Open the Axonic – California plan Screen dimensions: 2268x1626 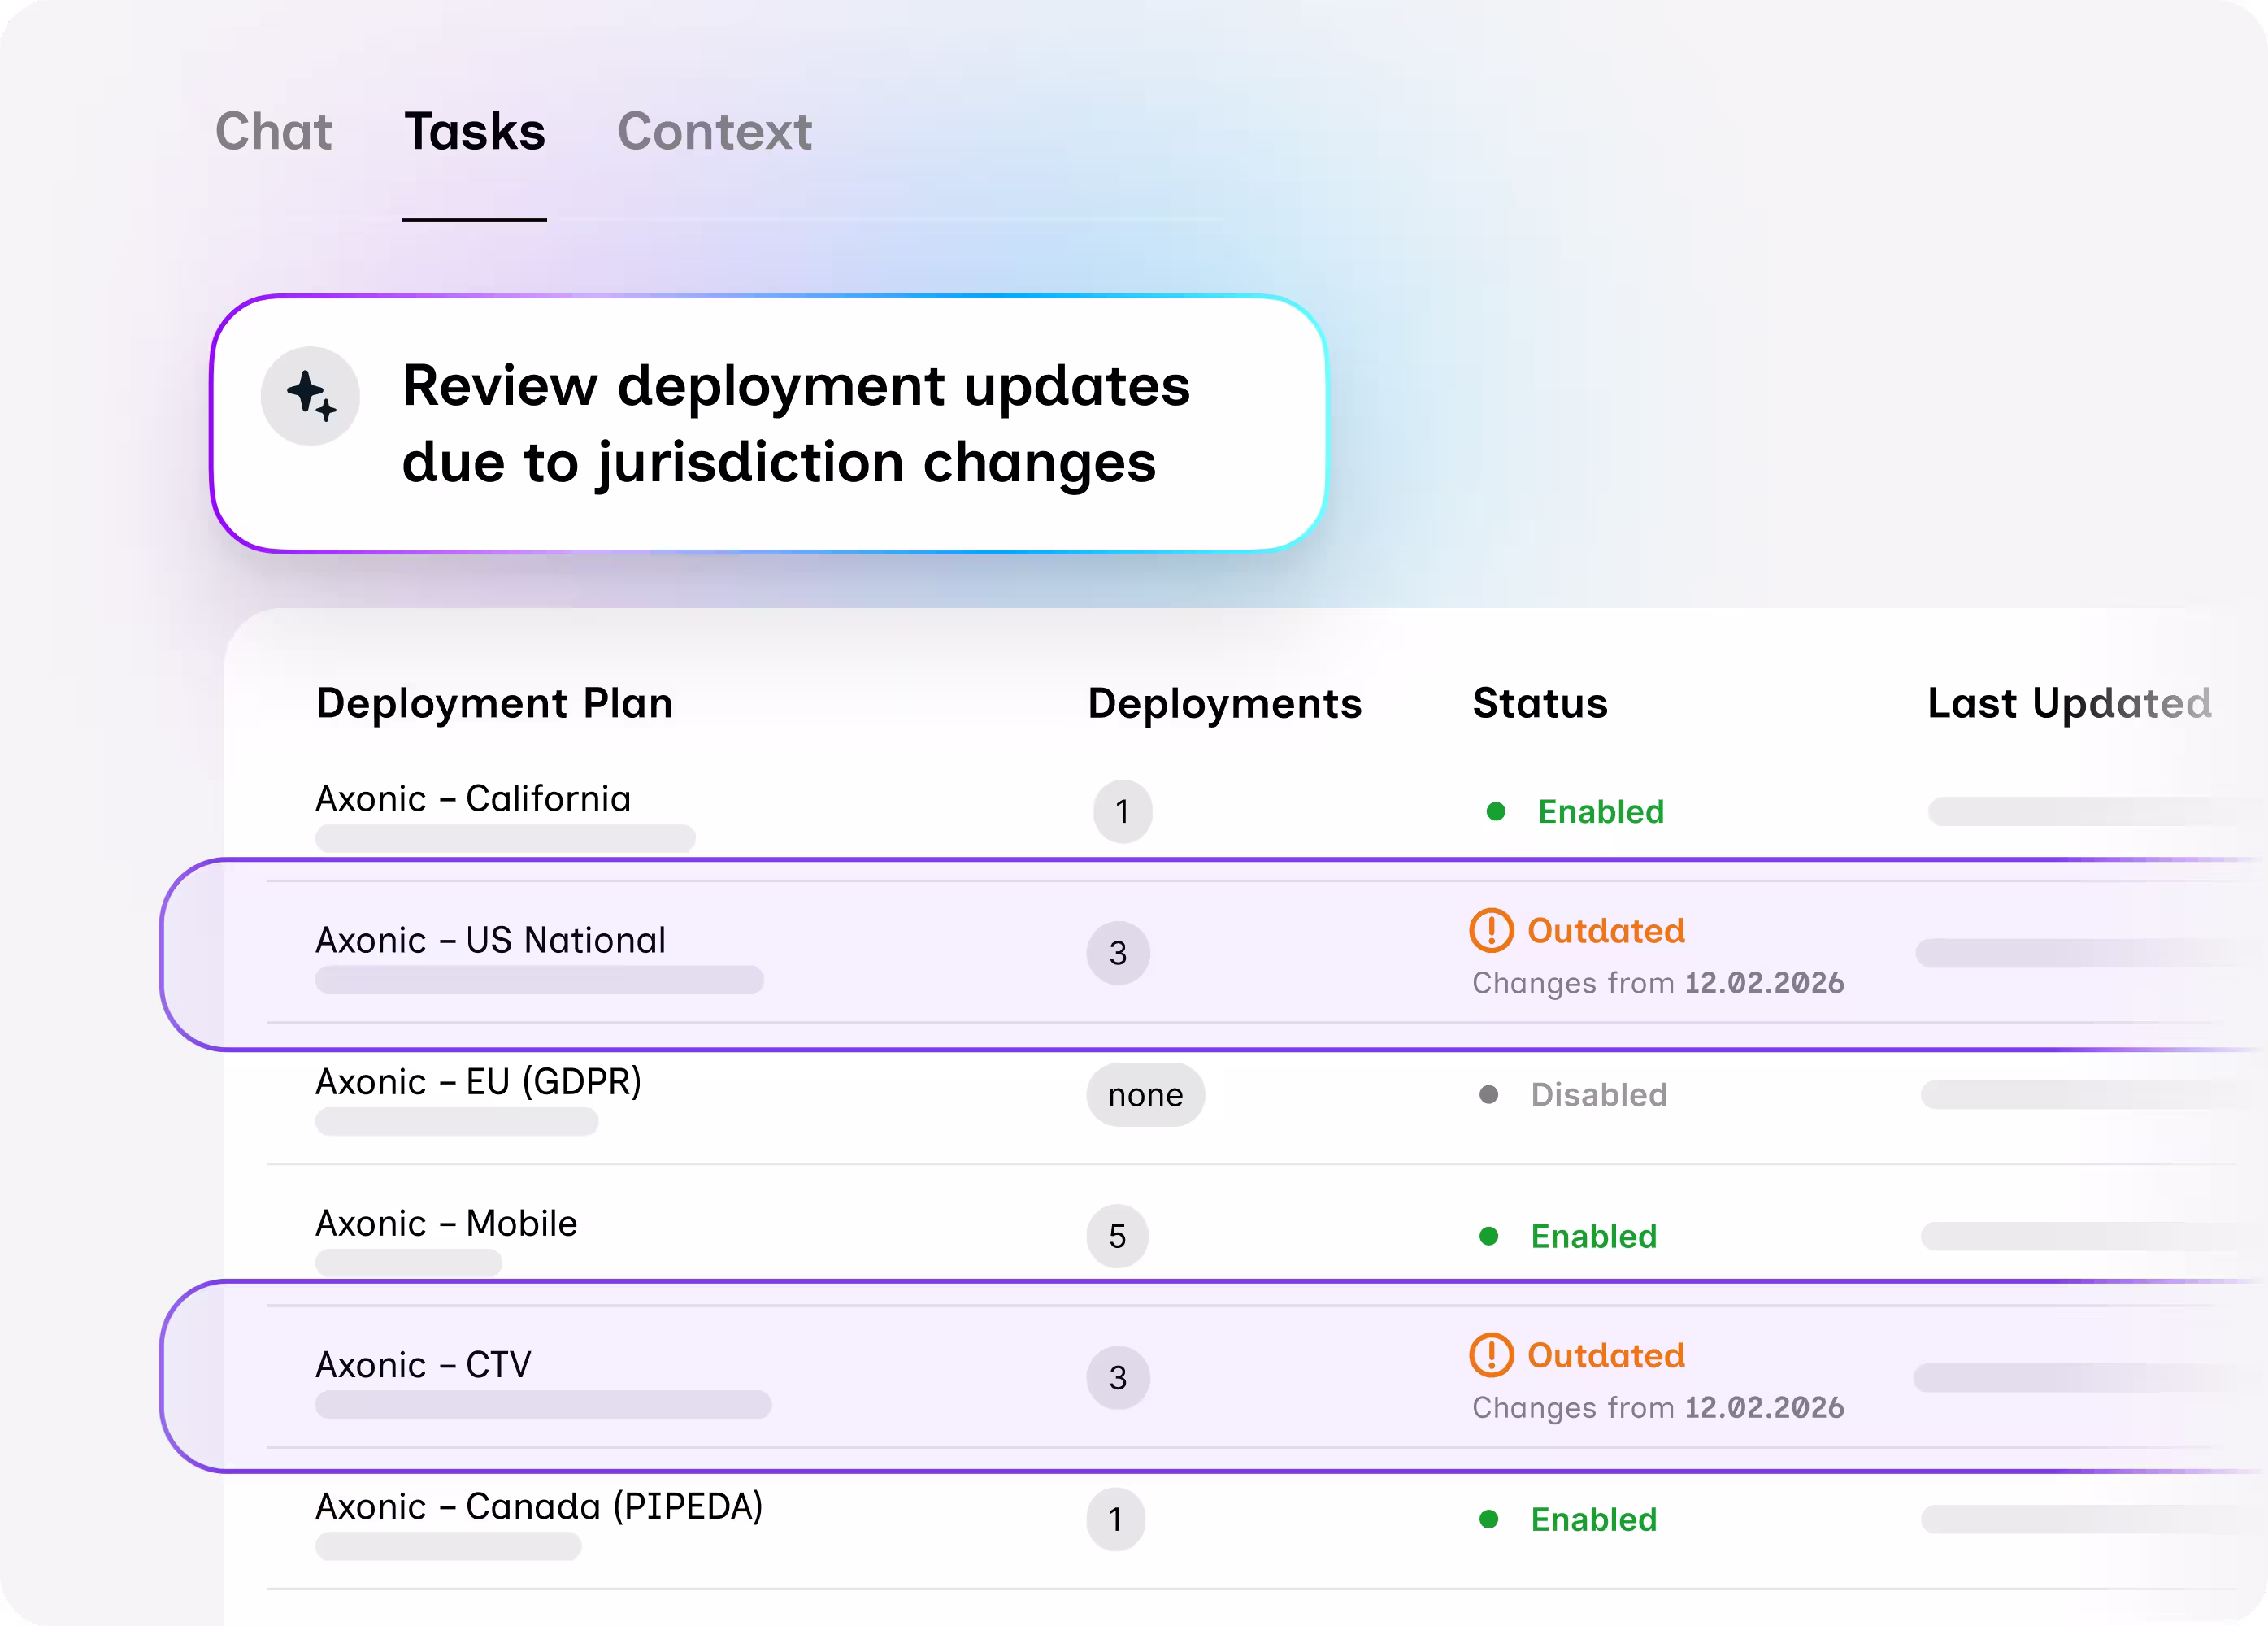pos(473,799)
